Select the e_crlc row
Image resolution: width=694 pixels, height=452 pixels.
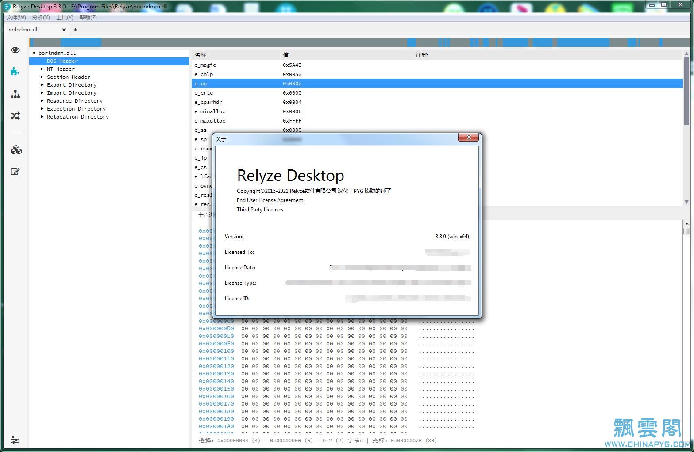click(437, 93)
